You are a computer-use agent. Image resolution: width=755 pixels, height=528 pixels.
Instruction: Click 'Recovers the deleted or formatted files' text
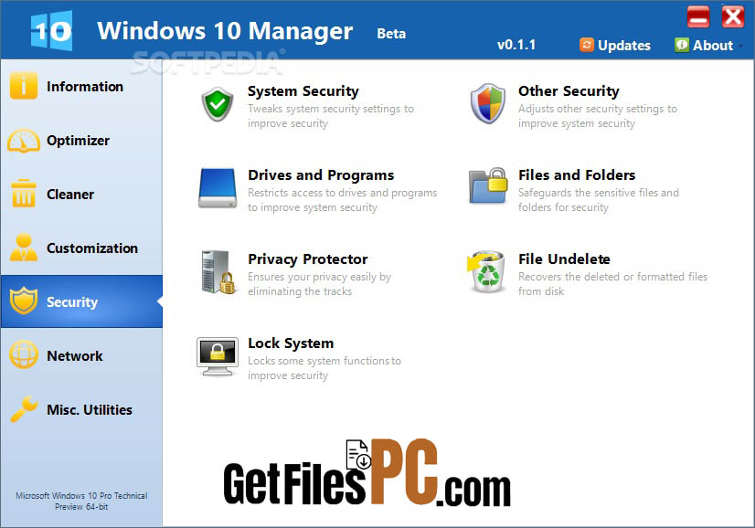point(613,284)
